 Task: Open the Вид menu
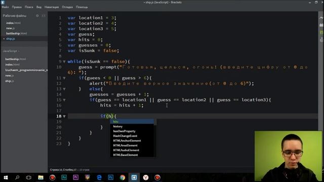point(39,7)
